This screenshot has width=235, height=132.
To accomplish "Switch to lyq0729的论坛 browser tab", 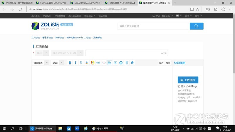I will 86,3.
